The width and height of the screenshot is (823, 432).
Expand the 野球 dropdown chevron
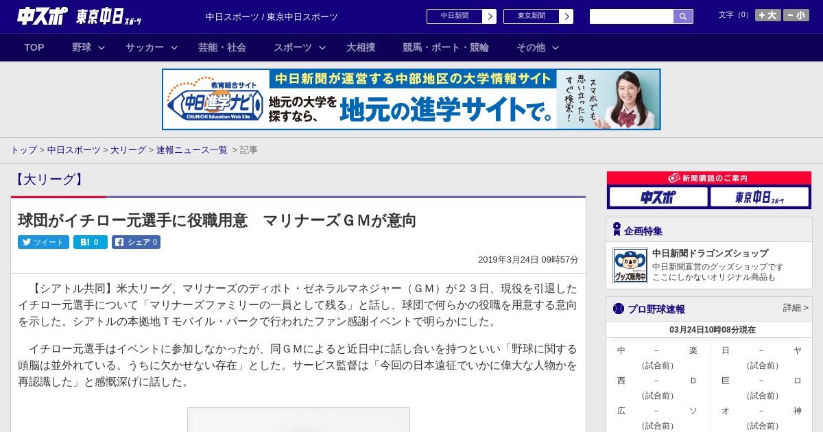click(x=102, y=47)
